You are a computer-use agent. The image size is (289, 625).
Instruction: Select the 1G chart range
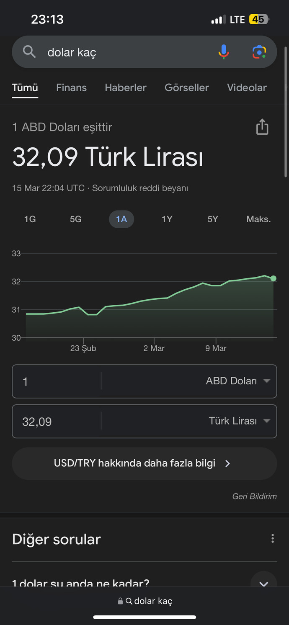click(30, 219)
